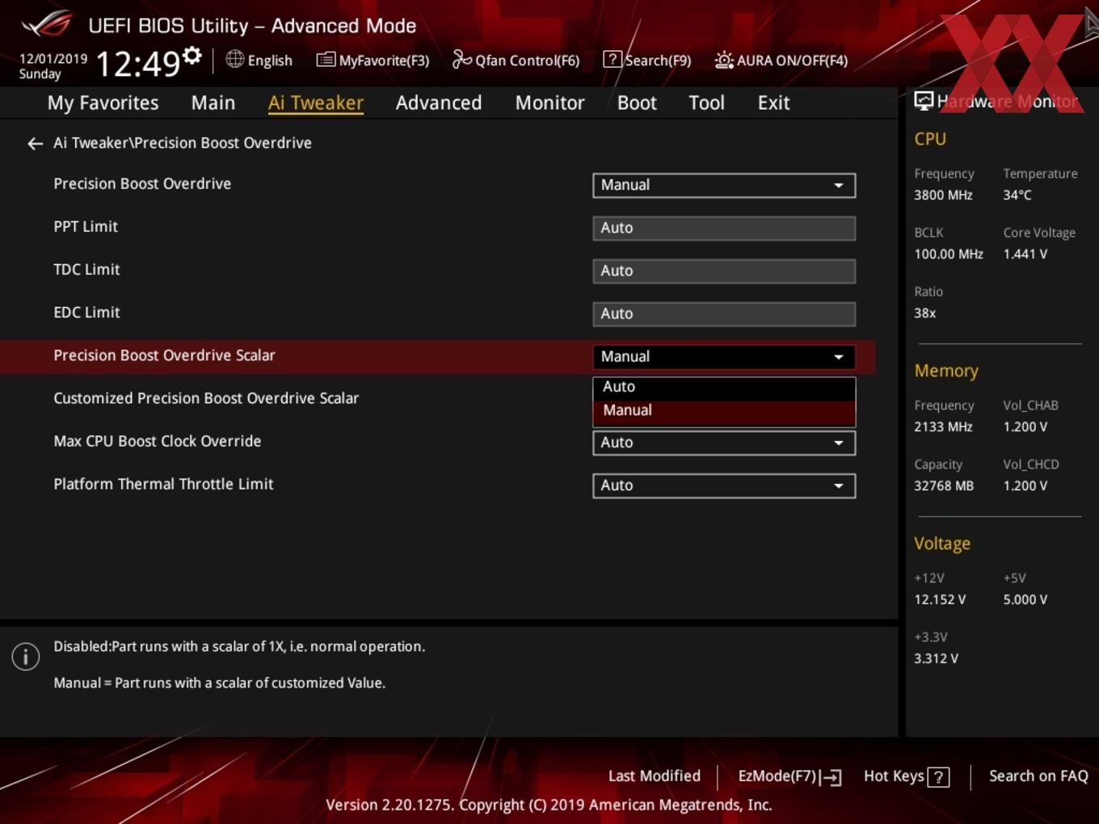Click the Hot Keys question mark icon
This screenshot has height=824, width=1099.
pos(938,777)
